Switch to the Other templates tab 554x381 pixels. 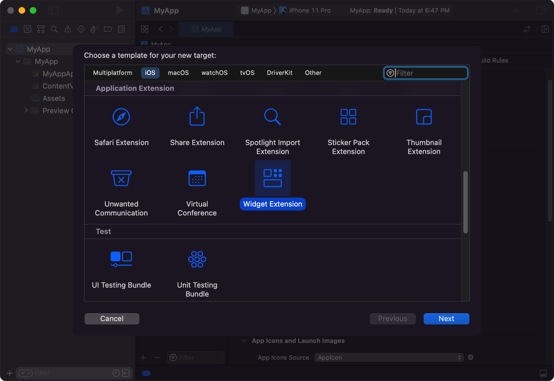[313, 73]
